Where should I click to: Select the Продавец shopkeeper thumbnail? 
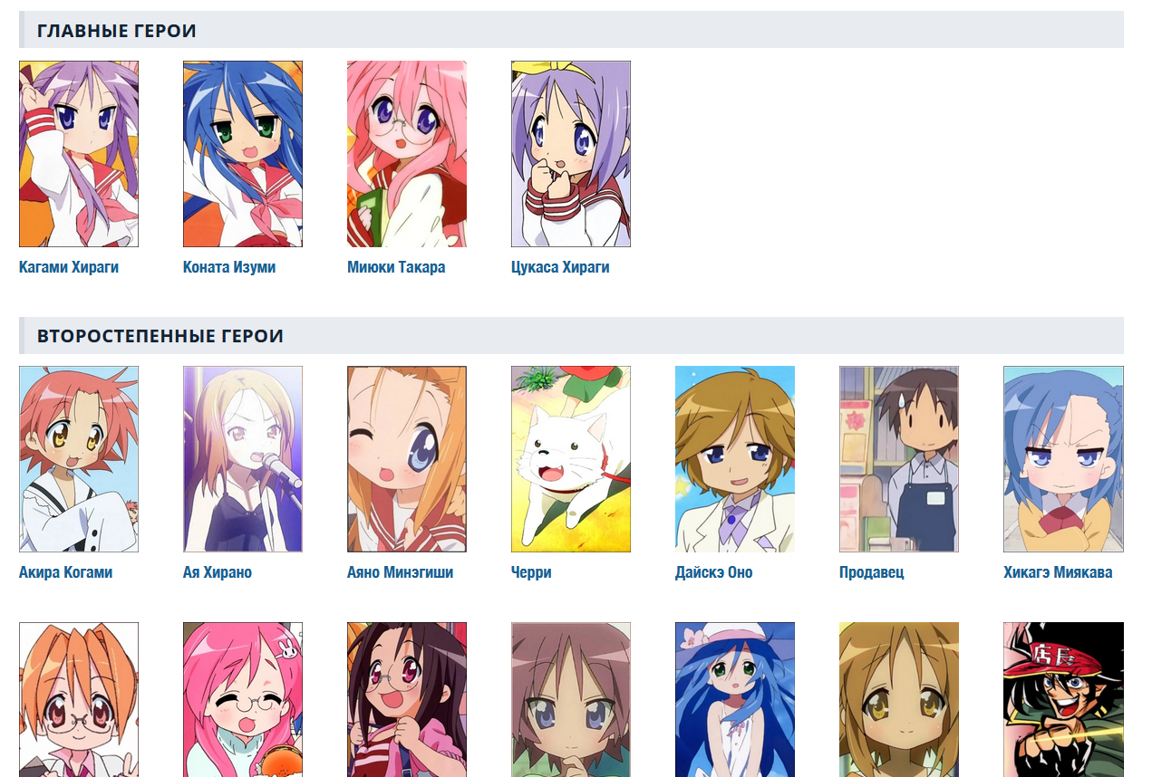point(899,459)
